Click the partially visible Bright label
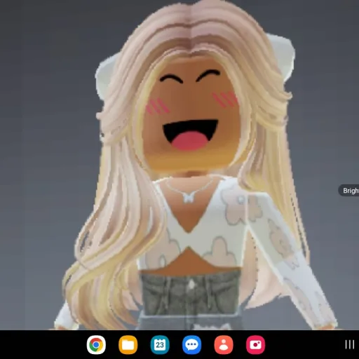The height and width of the screenshot is (359, 359). pyautogui.click(x=349, y=191)
